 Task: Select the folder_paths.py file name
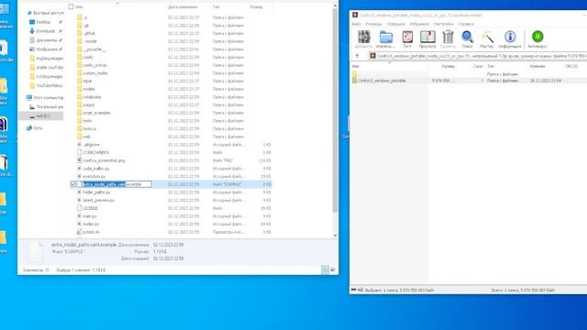tap(96, 192)
